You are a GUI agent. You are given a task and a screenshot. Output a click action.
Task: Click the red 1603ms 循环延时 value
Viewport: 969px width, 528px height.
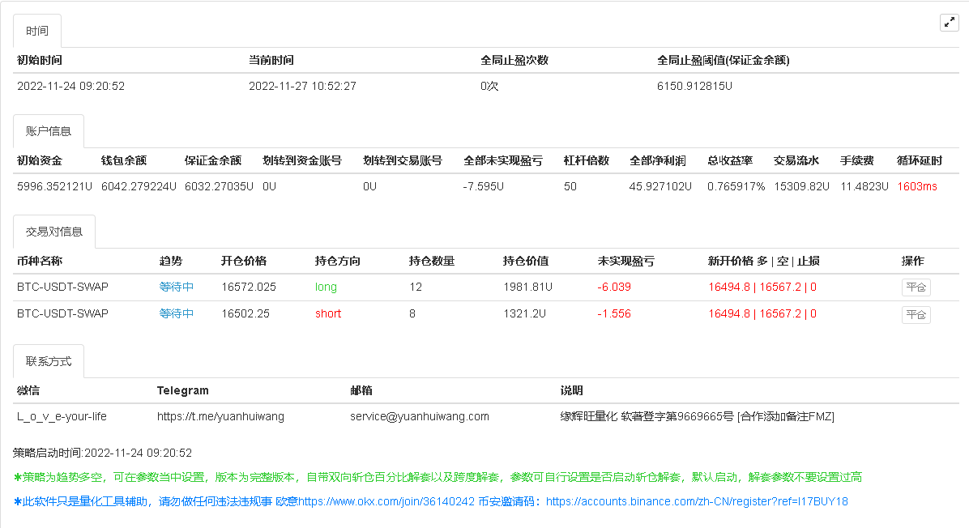[x=920, y=186]
